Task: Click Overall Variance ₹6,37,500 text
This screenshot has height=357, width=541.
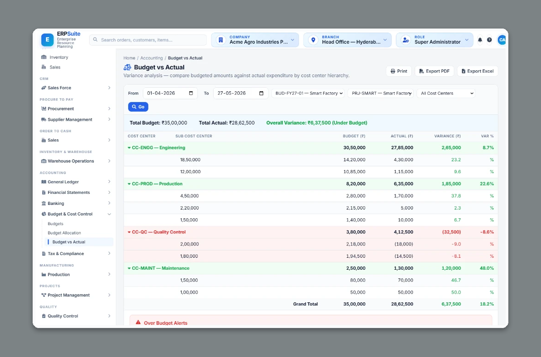Action: (x=317, y=123)
